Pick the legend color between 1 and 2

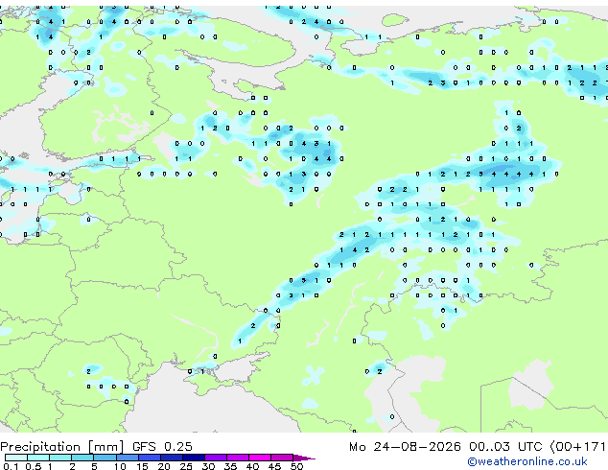(60, 458)
